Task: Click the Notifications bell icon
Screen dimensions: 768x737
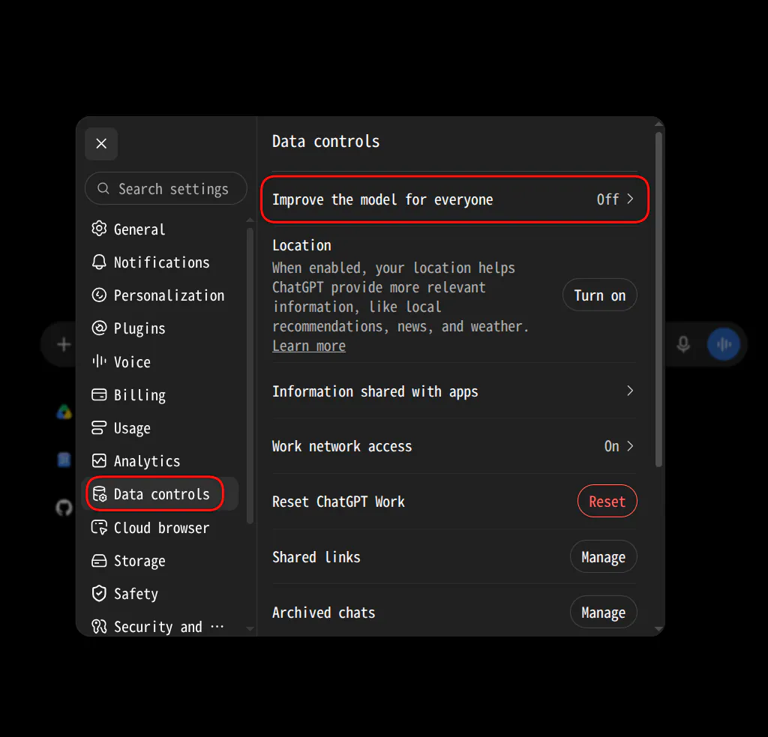Action: [x=99, y=262]
